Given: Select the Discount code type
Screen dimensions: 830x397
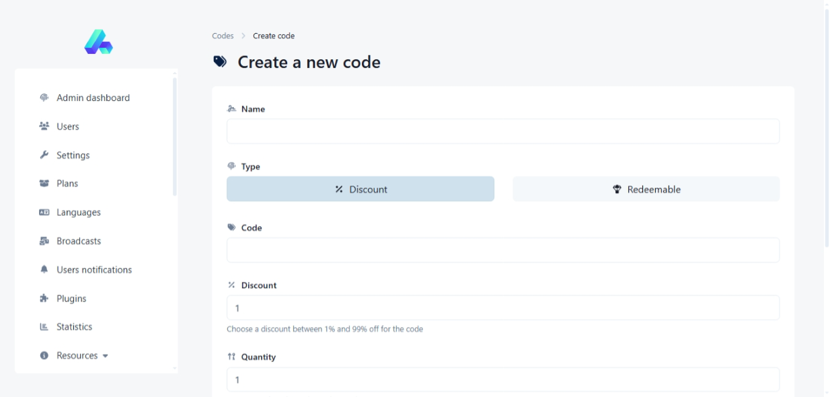Looking at the screenshot, I should (x=360, y=189).
